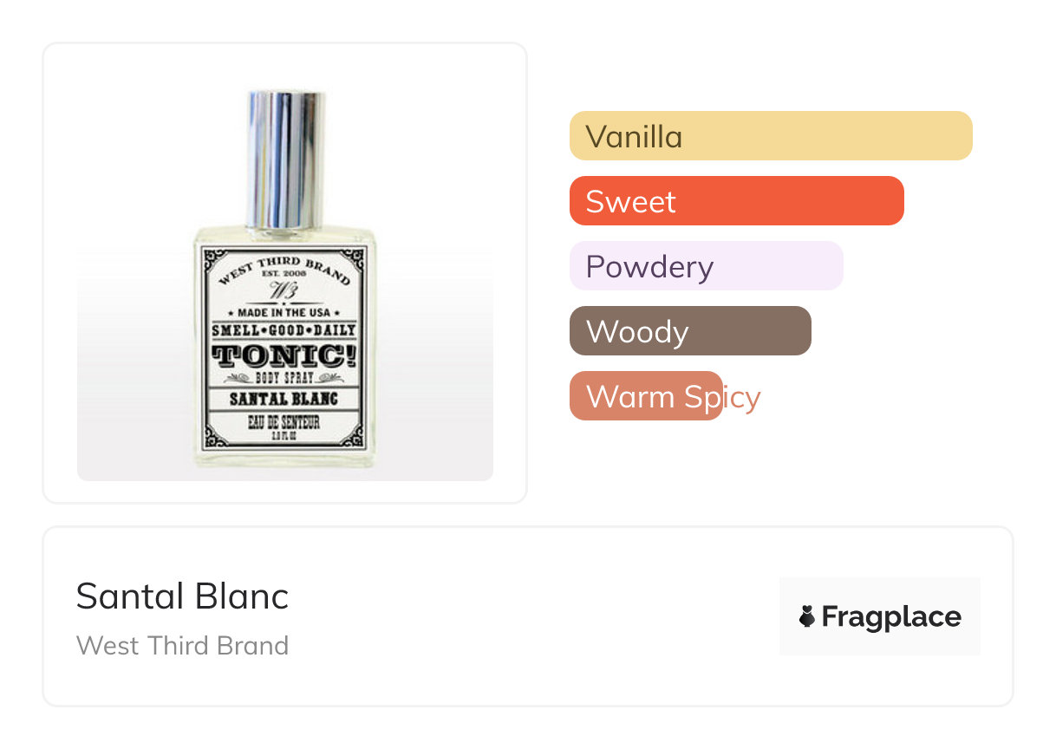Screen dimensions: 1056x749
Task: Click SANTAL BLANC text on the bottle
Action: [284, 400]
